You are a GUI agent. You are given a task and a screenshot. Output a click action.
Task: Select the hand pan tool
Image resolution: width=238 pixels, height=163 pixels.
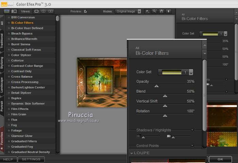pos(161,11)
